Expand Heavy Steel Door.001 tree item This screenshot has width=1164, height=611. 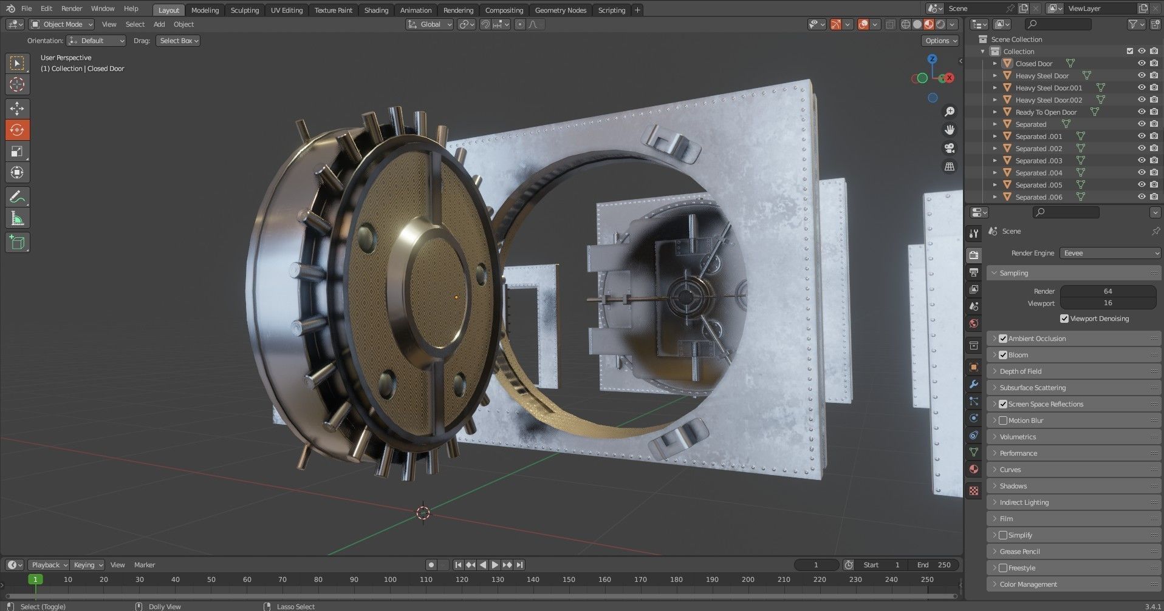[x=995, y=88]
